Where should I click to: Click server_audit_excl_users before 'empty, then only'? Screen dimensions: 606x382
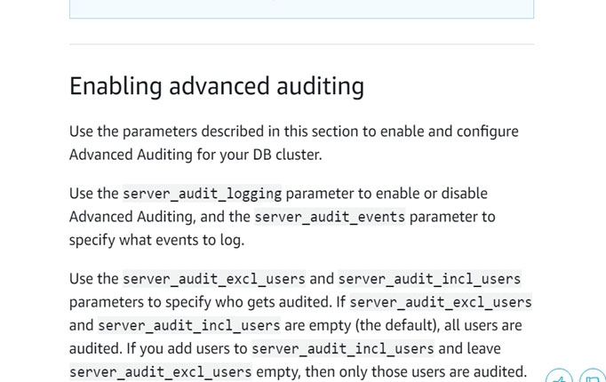pyautogui.click(x=160, y=371)
